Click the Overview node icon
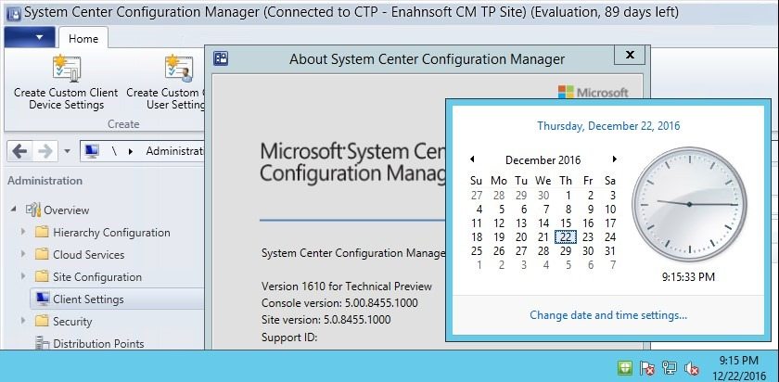The image size is (779, 382). pyautogui.click(x=33, y=210)
